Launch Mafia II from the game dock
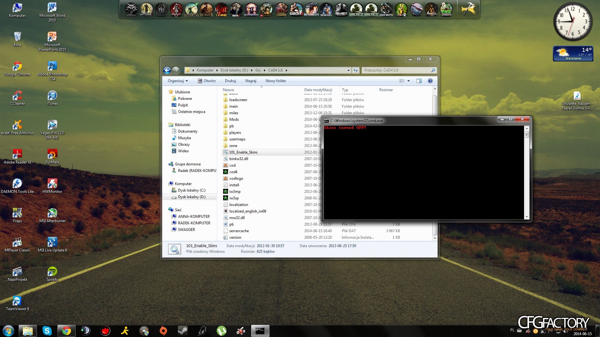 coord(236,9)
